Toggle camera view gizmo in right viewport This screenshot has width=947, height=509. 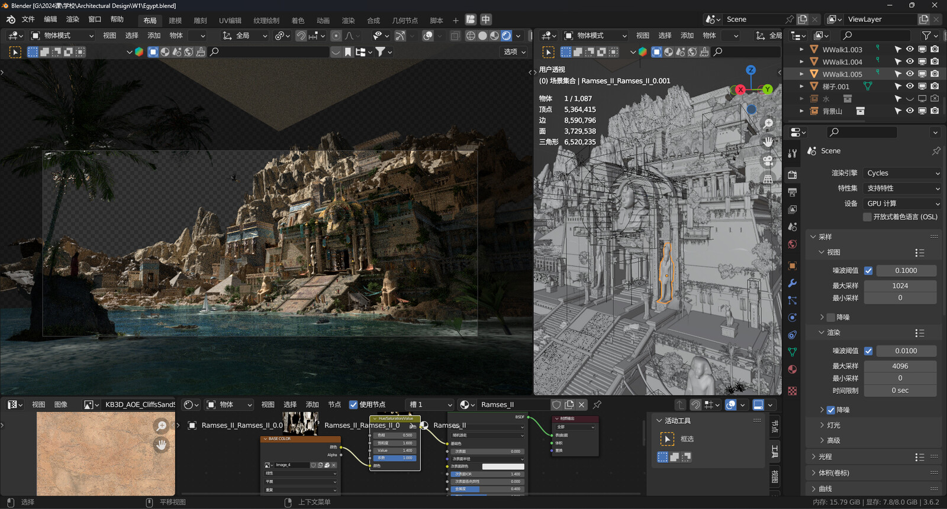pyautogui.click(x=768, y=160)
